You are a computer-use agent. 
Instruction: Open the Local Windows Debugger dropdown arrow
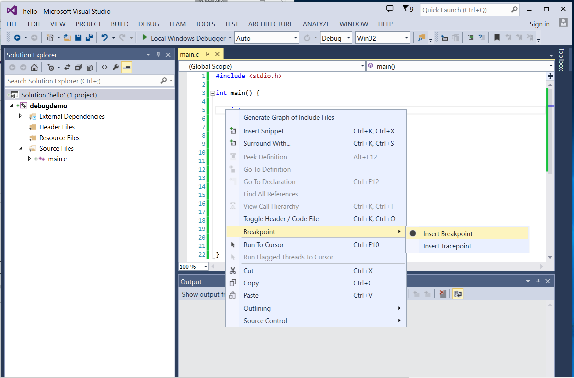[x=230, y=38]
